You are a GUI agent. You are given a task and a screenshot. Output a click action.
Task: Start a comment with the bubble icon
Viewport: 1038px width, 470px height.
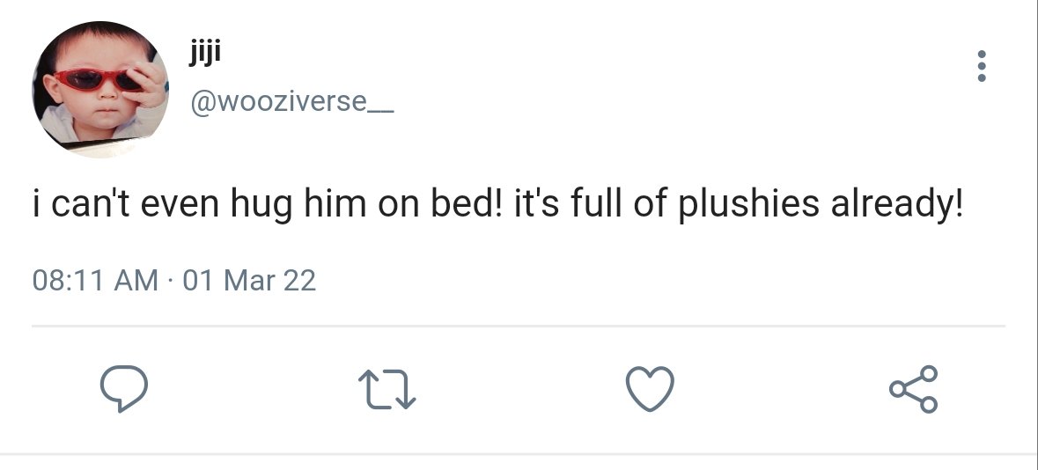point(124,388)
